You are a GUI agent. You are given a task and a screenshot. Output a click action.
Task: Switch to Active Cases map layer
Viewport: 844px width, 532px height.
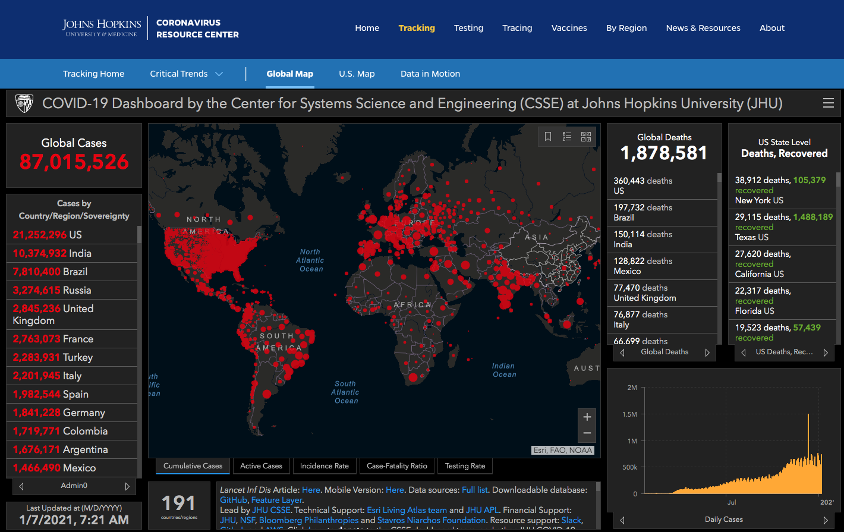pos(261,466)
